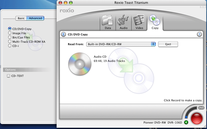This screenshot has height=129, width=207.
Task: Click the DVD disc type badge
Action: tap(201, 108)
